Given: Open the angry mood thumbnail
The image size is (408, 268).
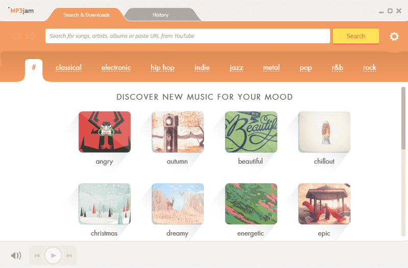Looking at the screenshot, I should [x=105, y=132].
